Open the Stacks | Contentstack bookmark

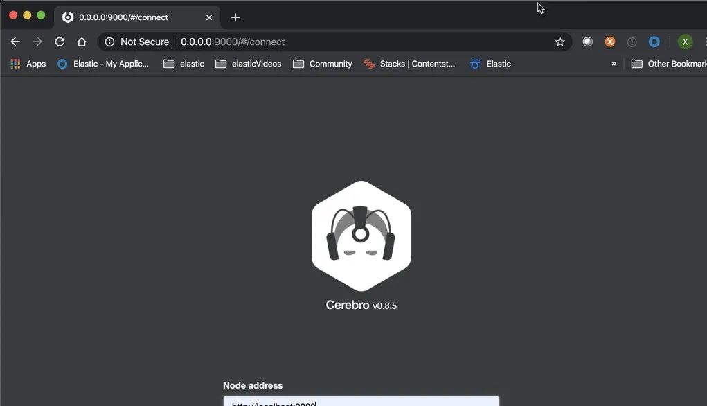coord(409,64)
